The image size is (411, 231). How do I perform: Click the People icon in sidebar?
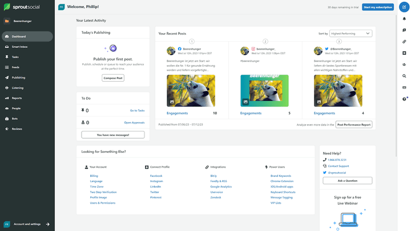[7, 108]
